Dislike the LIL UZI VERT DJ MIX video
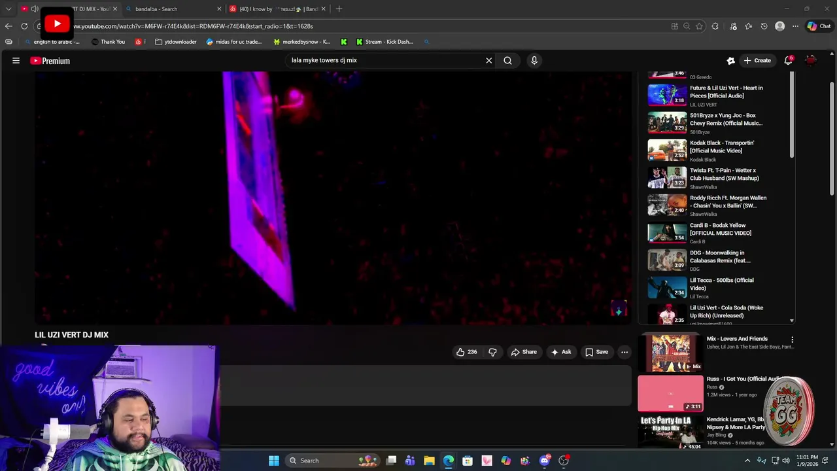This screenshot has width=837, height=471. point(492,352)
